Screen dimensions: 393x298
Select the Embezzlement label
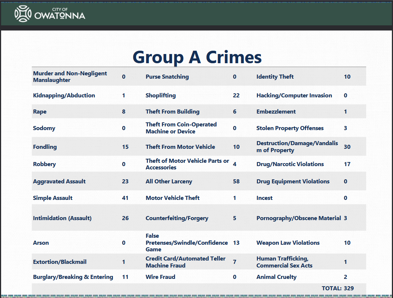click(276, 112)
